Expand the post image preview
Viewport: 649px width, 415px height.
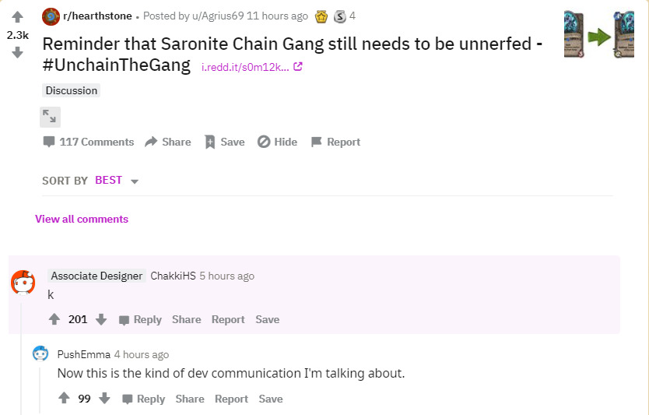(50, 117)
